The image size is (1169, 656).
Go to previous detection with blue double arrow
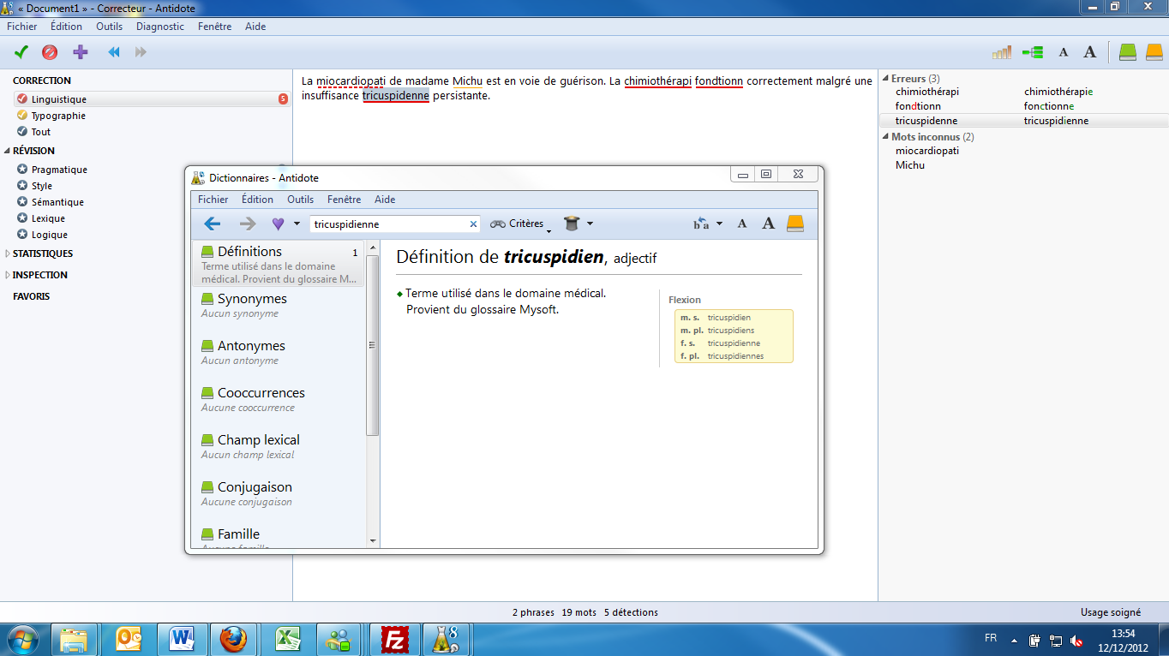click(114, 52)
